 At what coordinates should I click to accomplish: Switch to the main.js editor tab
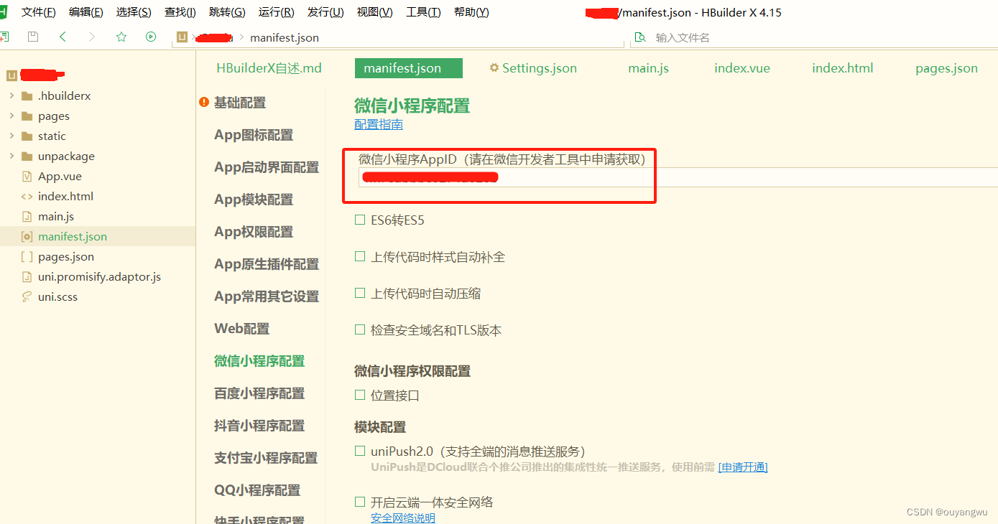(x=648, y=68)
